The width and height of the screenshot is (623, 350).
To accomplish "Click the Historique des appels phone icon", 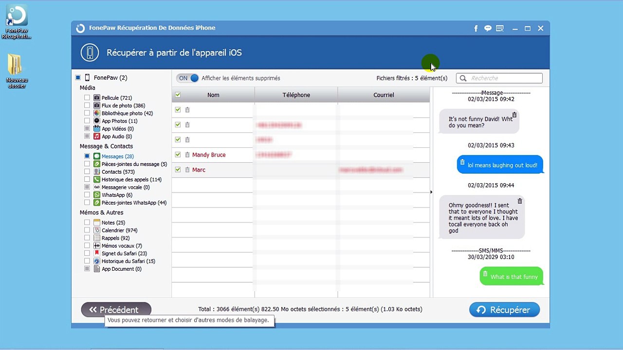I will [x=97, y=179].
